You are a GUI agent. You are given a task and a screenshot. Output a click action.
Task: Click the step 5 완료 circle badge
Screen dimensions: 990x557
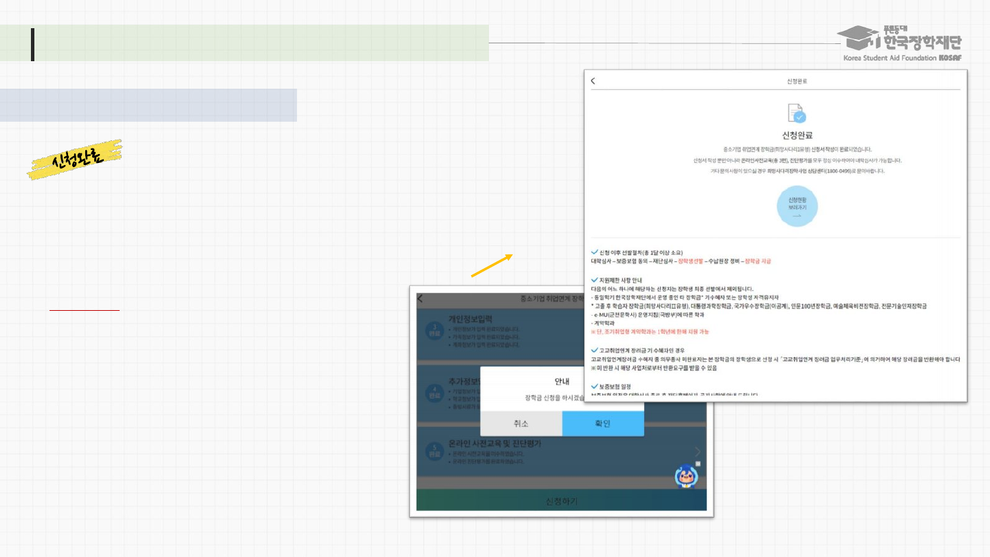(434, 452)
